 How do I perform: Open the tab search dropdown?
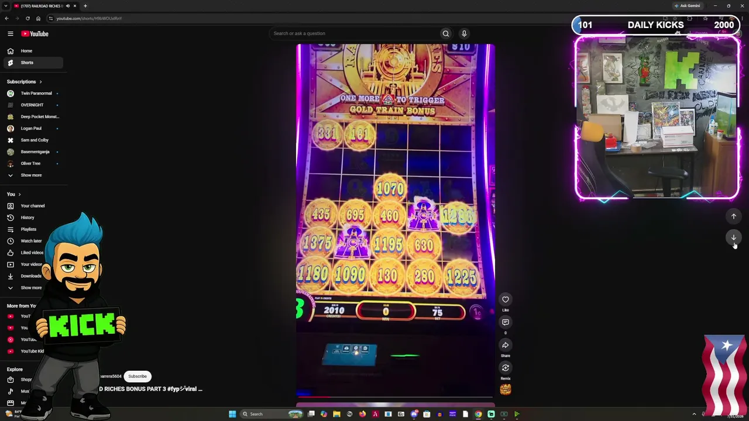coord(6,6)
